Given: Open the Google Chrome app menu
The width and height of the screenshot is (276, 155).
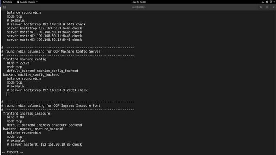Looking at the screenshot, I should point(27,2).
